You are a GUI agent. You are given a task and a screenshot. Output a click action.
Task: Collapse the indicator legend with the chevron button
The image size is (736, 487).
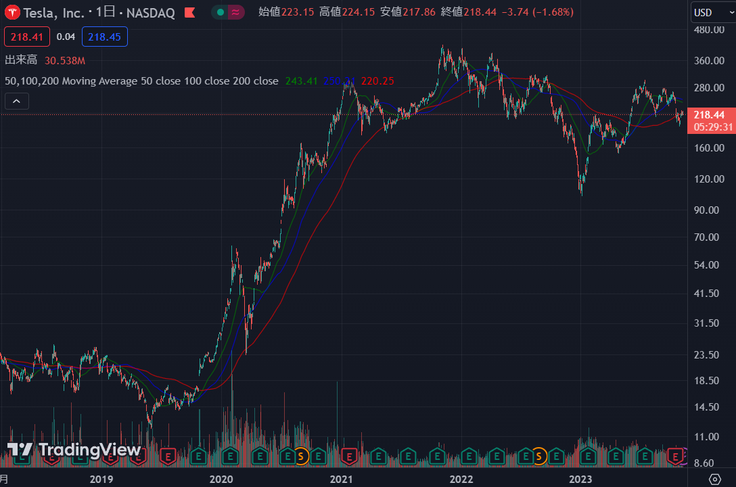click(17, 101)
